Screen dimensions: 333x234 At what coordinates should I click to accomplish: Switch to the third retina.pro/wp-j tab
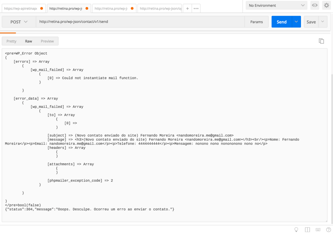tap(114, 9)
